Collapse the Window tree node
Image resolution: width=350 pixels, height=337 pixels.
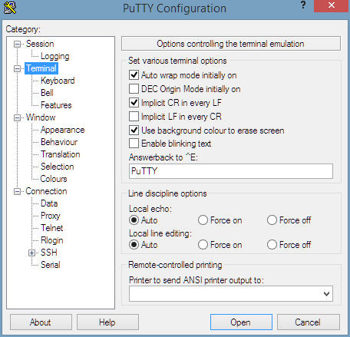pyautogui.click(x=17, y=117)
